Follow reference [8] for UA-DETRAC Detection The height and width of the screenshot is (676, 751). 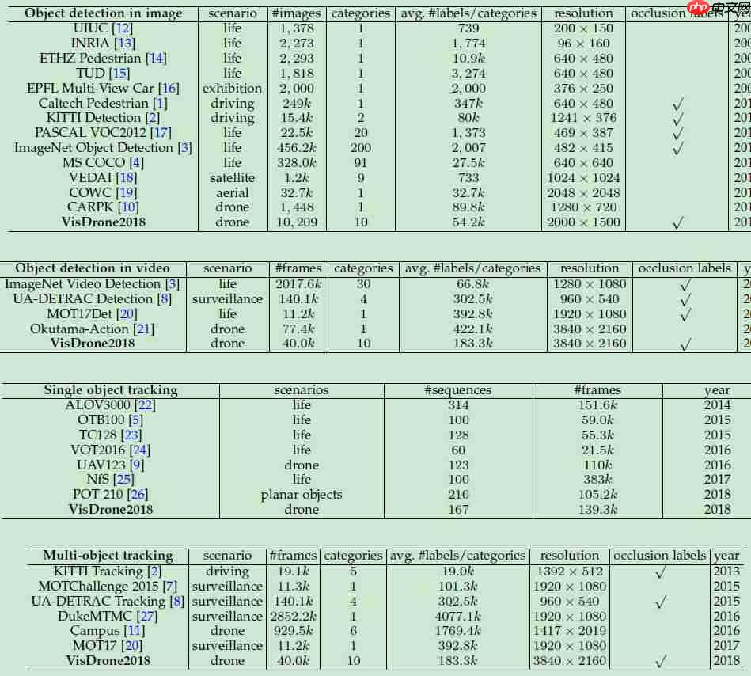click(x=165, y=299)
